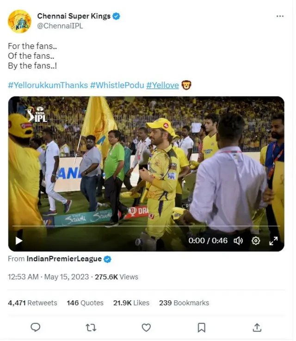Play the video

pos(19,241)
